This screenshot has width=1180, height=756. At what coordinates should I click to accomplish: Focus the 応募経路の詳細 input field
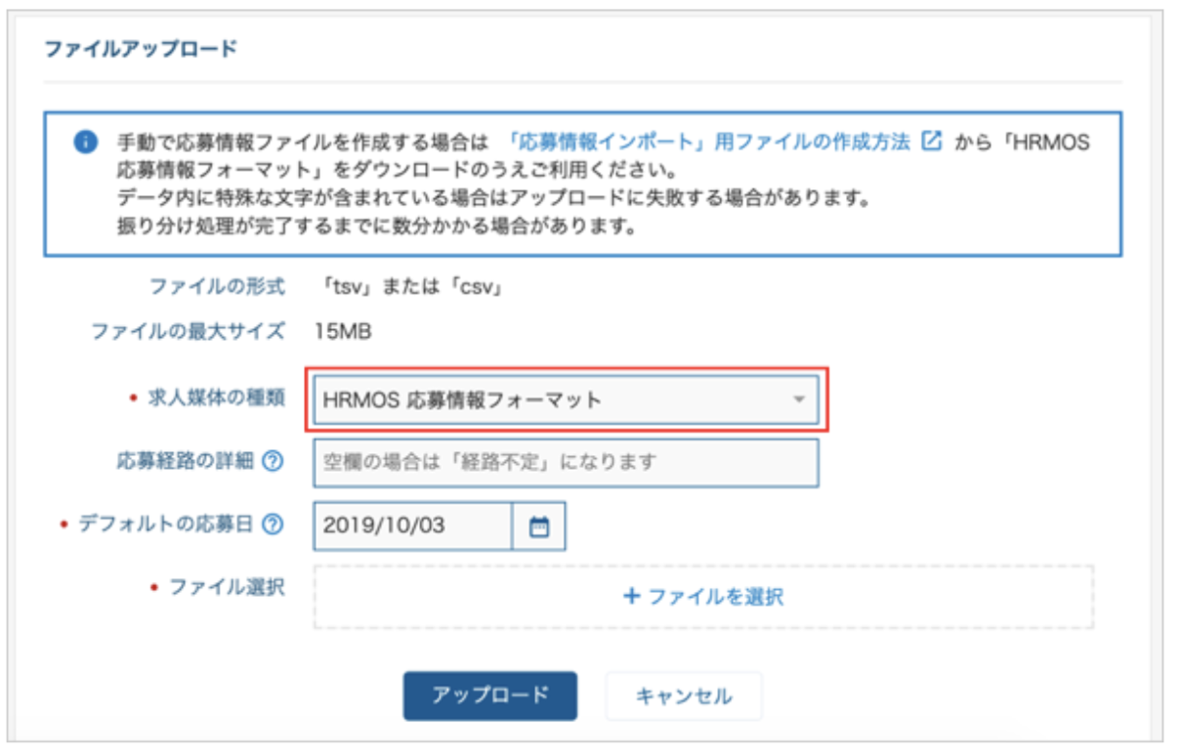[566, 463]
